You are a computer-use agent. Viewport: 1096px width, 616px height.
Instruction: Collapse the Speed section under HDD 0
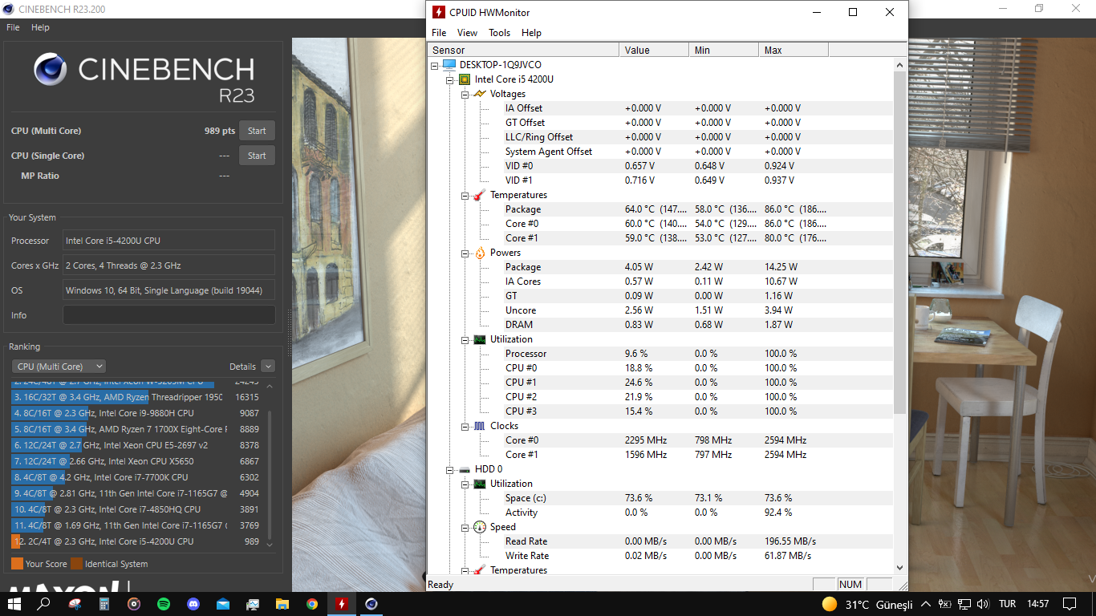tap(465, 527)
